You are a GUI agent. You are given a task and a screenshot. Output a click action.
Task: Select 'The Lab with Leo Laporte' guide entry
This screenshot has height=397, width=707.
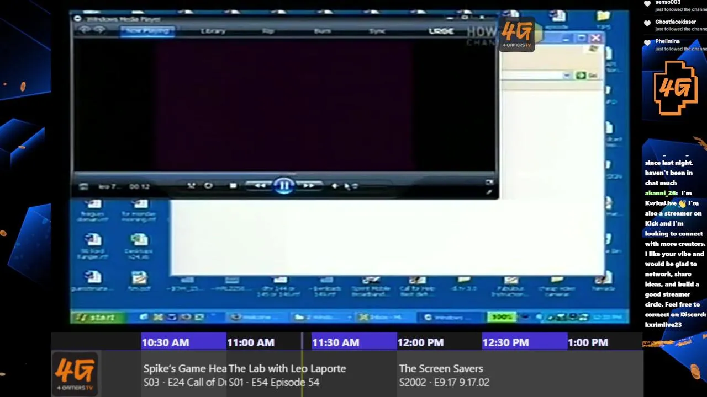tap(311, 375)
